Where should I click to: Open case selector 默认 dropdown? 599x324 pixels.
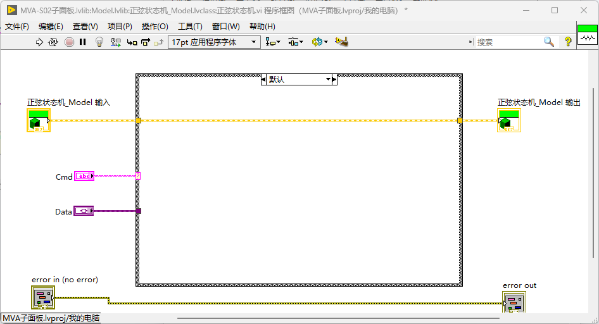(x=328, y=79)
